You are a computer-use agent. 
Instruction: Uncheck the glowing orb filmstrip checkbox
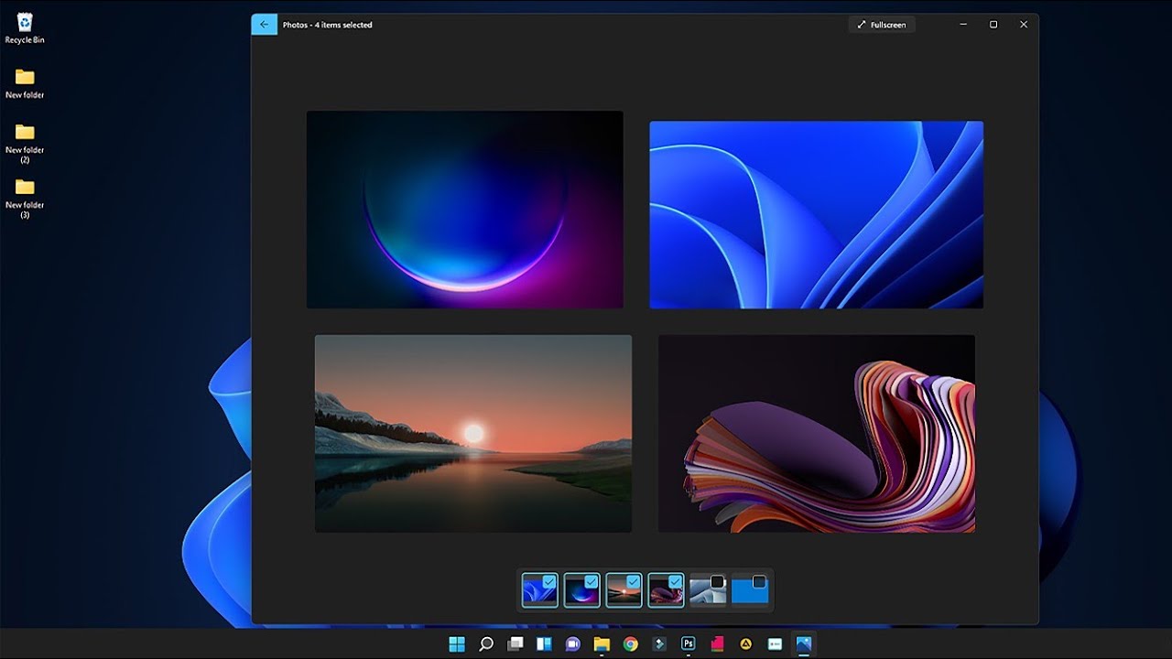[x=591, y=580]
